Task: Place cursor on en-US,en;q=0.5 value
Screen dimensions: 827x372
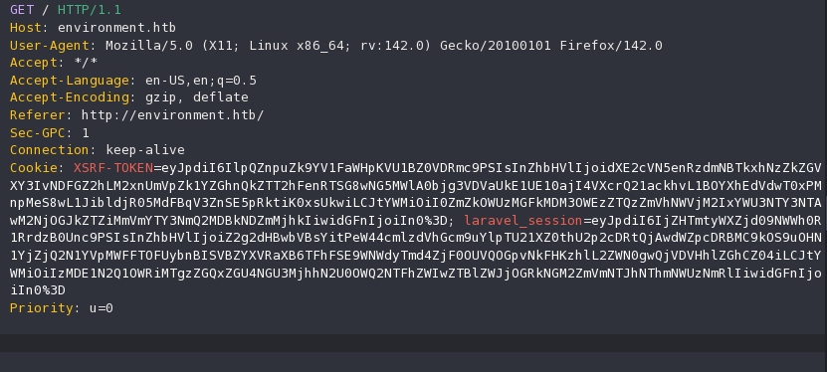Action: coord(201,81)
